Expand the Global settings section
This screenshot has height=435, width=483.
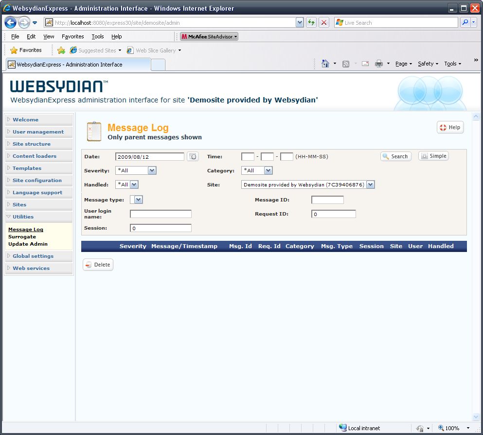coord(39,256)
